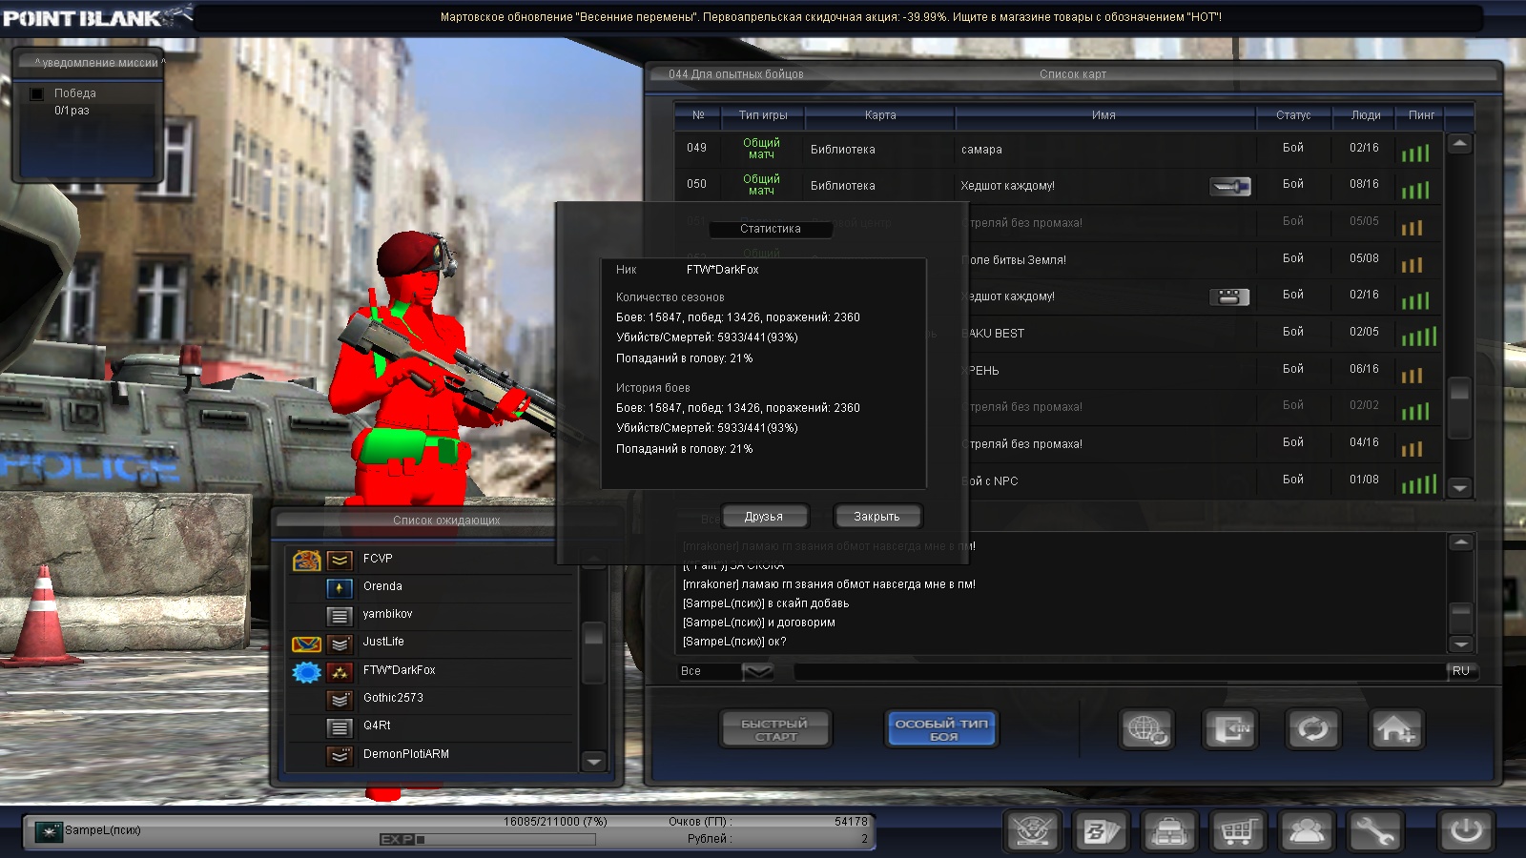Click the Друзья button in statistics
This screenshot has height=858, width=1526.
coord(764,517)
